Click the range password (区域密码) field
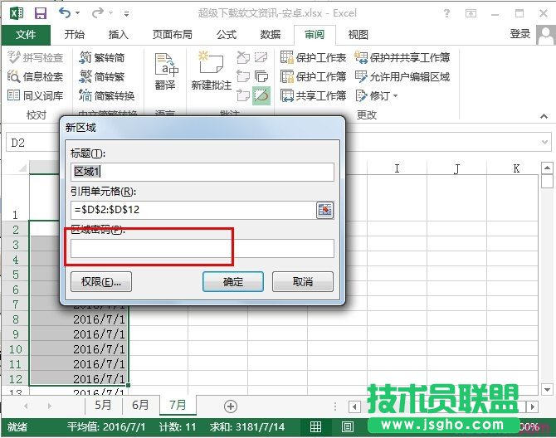Viewport: 556px width, 438px height. point(202,248)
